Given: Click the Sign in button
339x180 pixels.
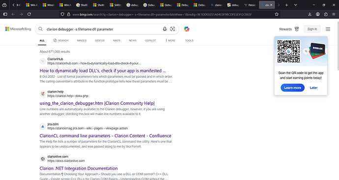Looking at the screenshot, I should pyautogui.click(x=312, y=29).
